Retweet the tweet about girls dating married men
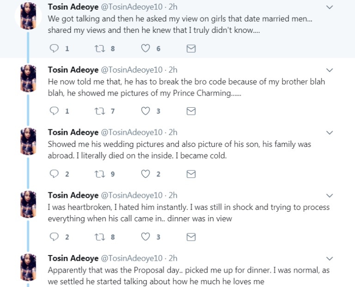Screen dimensions: 355x287 tap(99, 48)
